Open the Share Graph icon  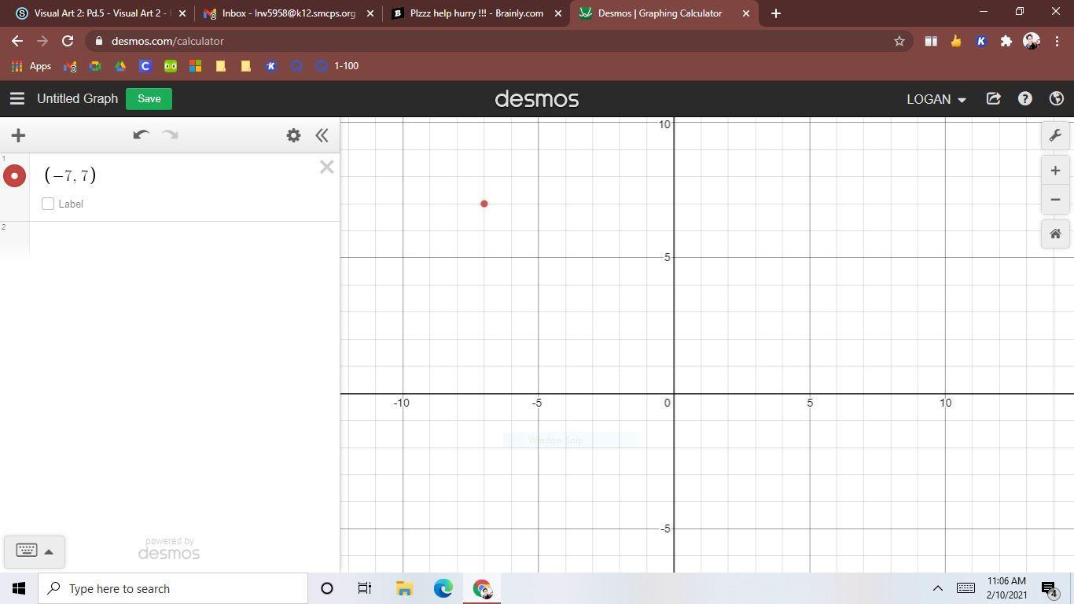(x=993, y=99)
